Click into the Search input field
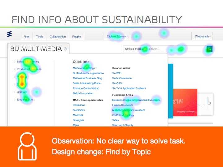223x167 pixels. [x=175, y=49]
